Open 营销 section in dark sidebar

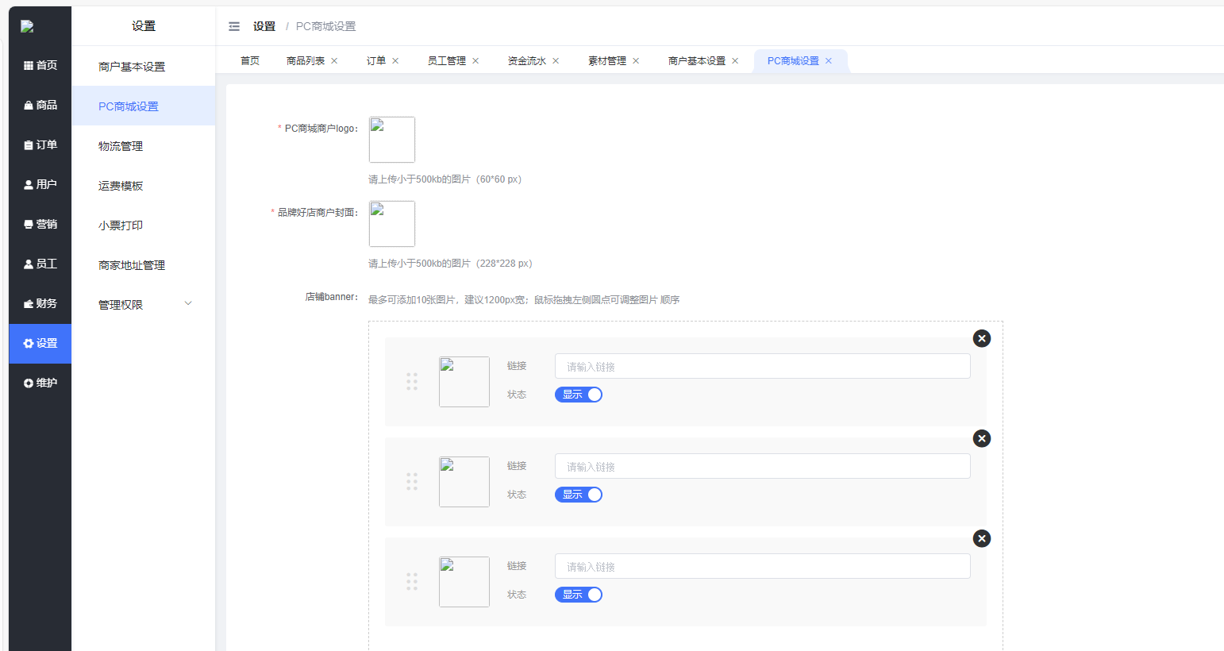coord(40,225)
